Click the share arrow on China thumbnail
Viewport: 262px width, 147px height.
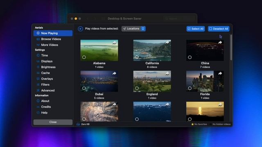[220, 42]
